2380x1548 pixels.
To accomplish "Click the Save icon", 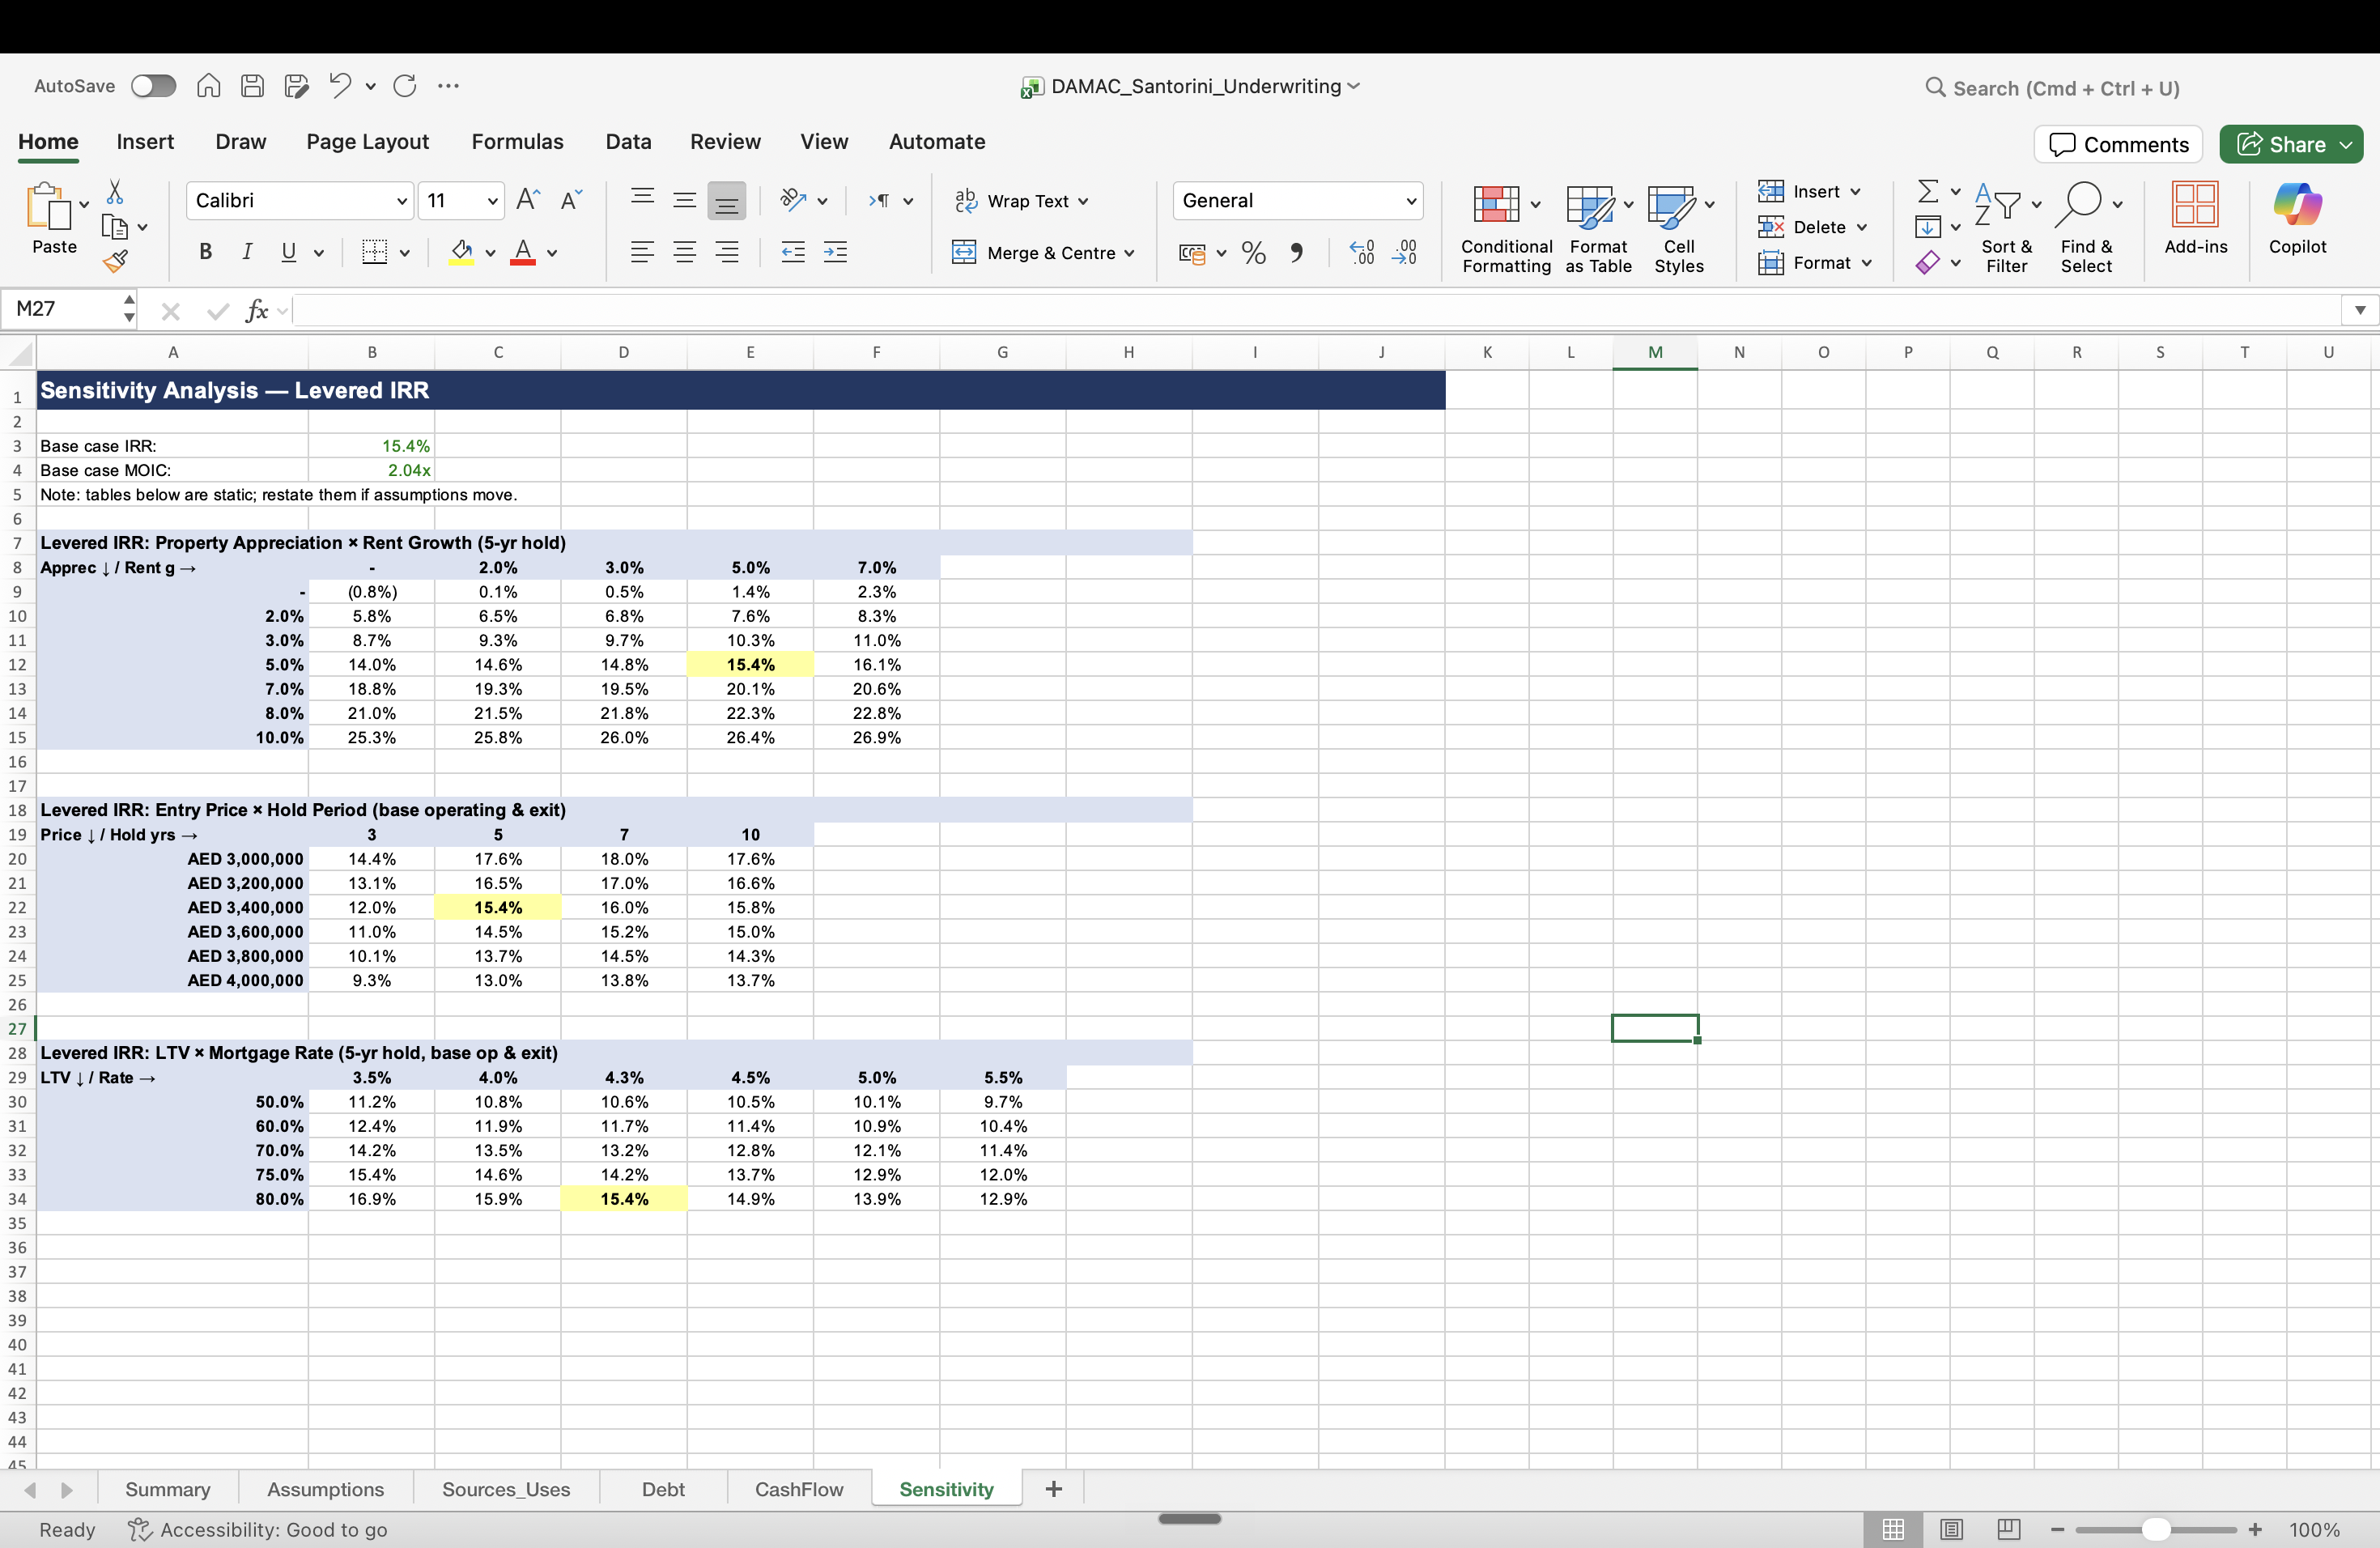I will 252,86.
